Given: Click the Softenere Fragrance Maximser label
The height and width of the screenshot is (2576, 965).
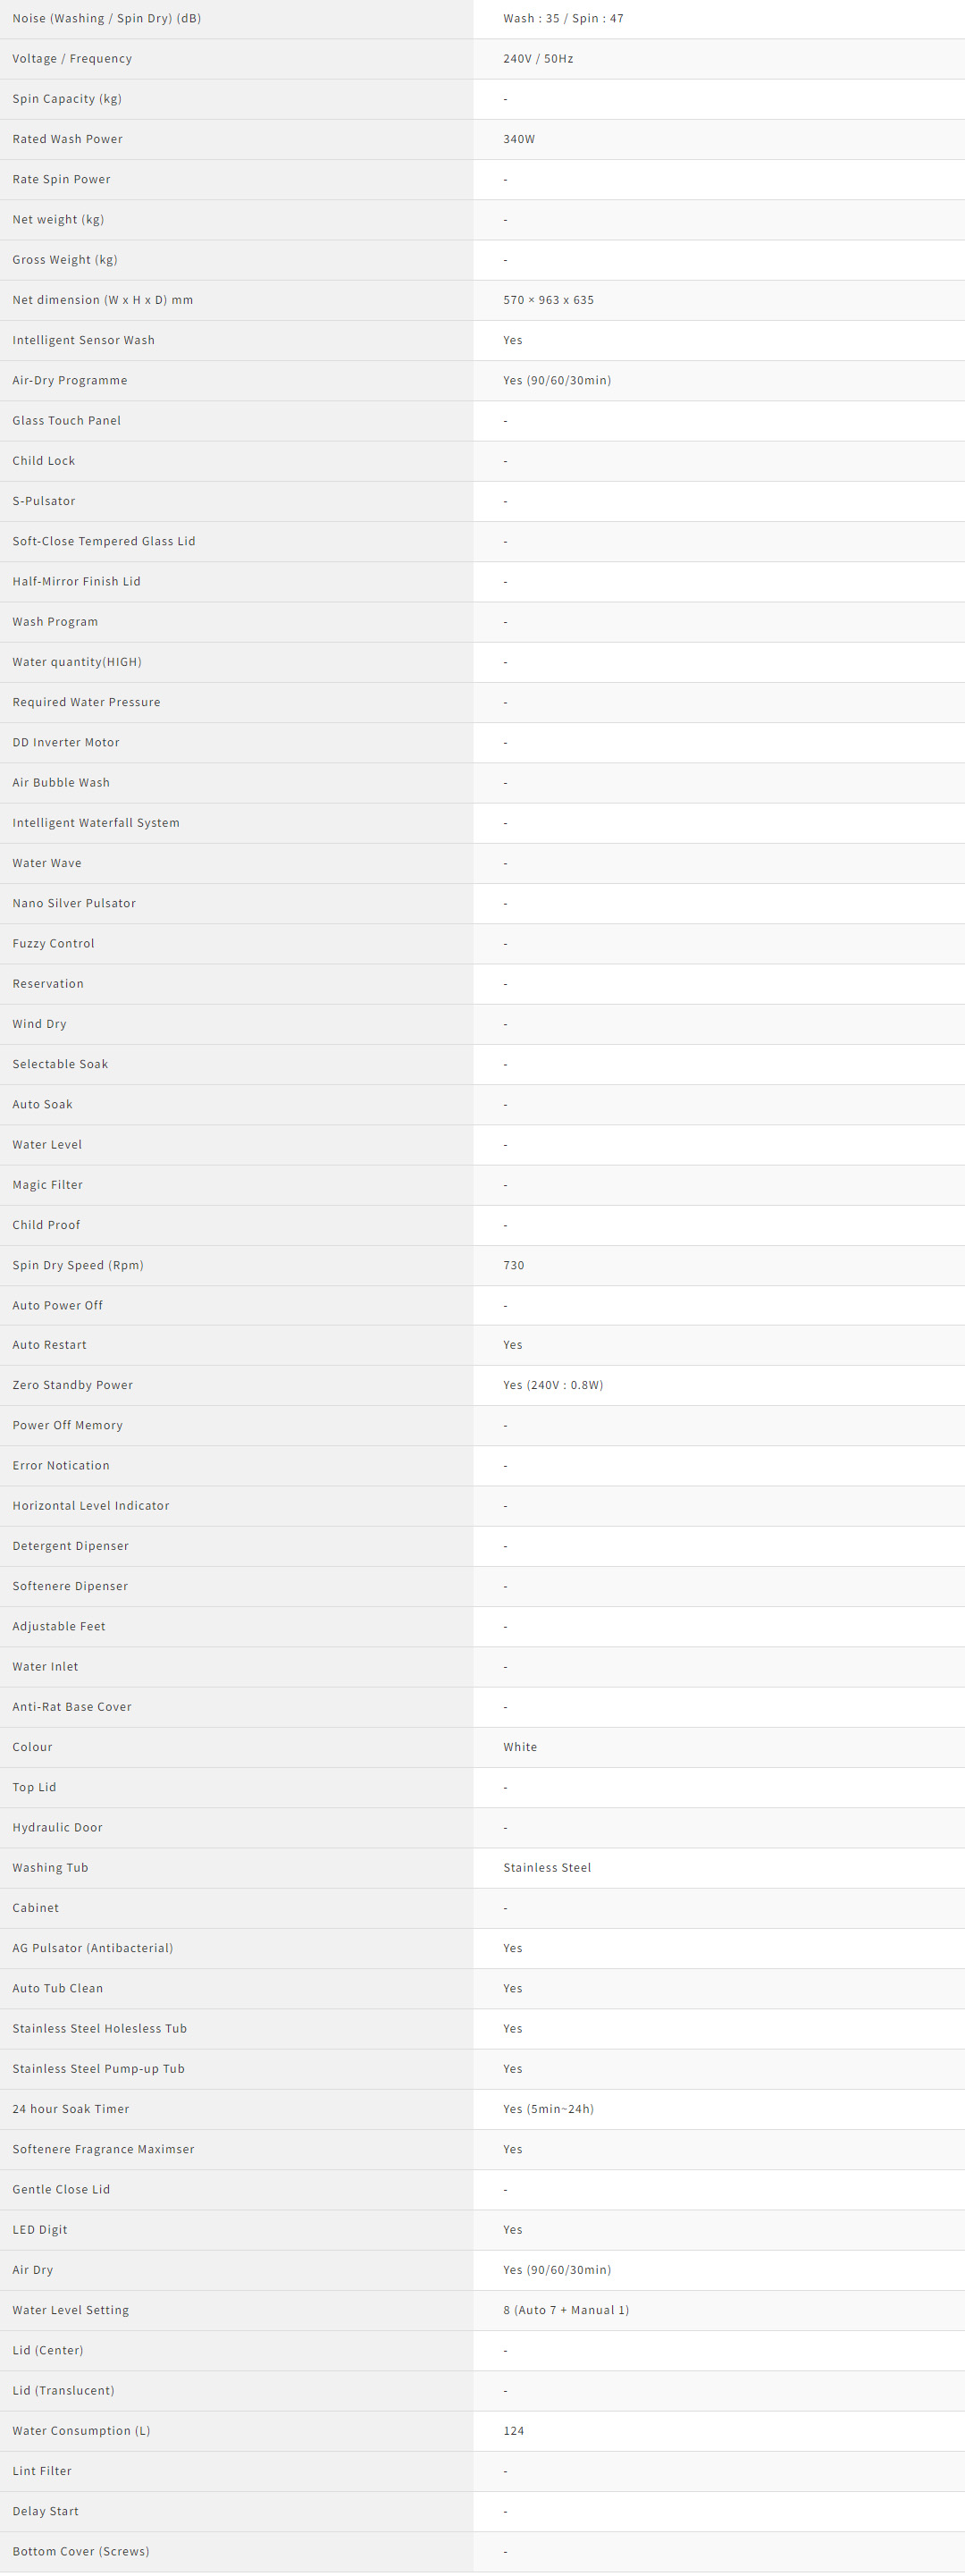Looking at the screenshot, I should tap(103, 2149).
